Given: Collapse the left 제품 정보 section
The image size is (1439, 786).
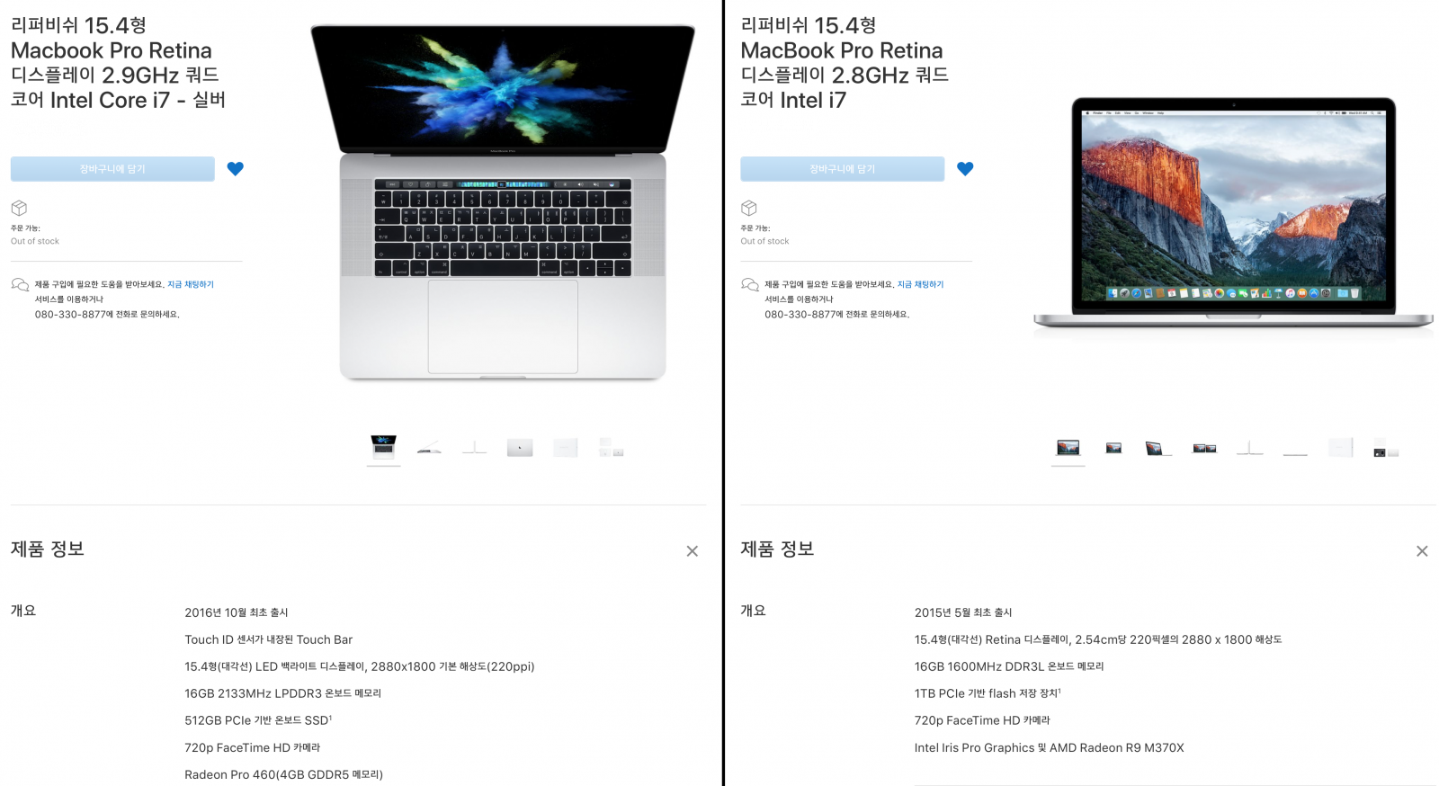Looking at the screenshot, I should 692,551.
